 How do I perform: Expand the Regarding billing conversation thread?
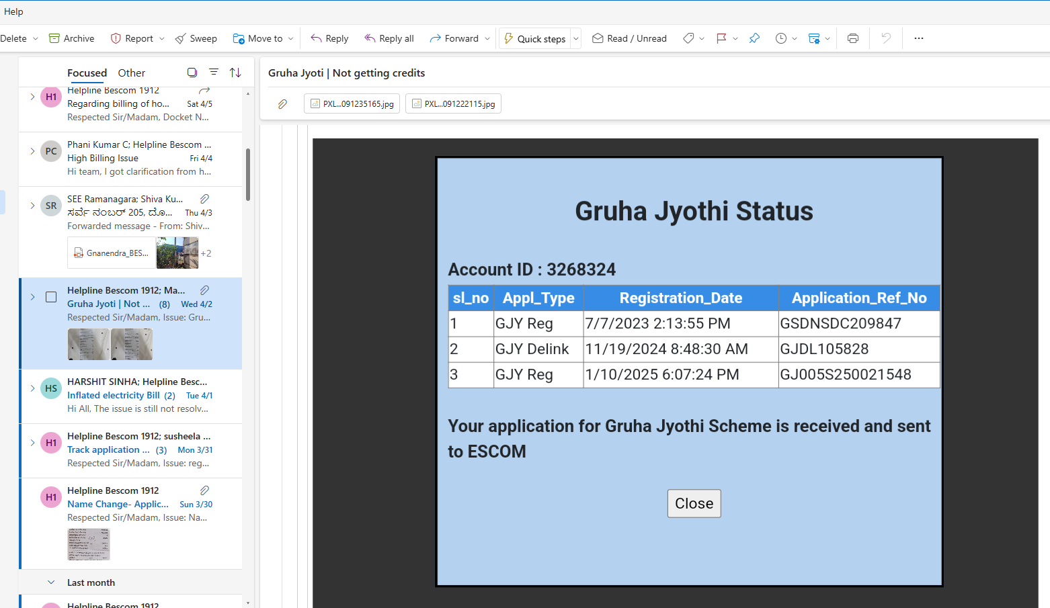32,97
